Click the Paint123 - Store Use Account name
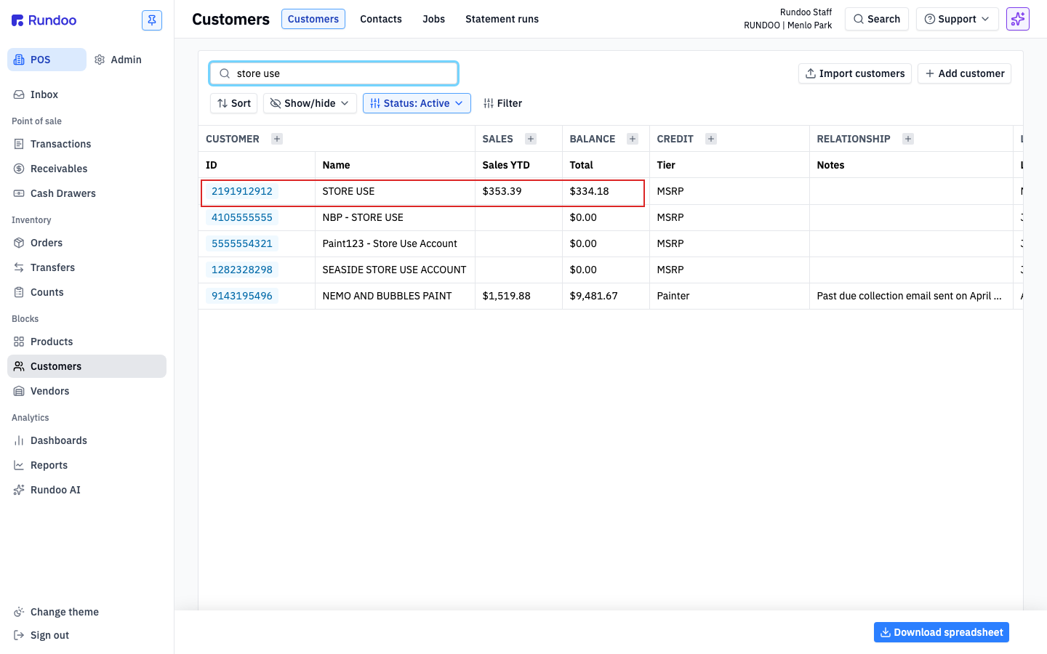Viewport: 1047px width, 654px height. coord(390,243)
